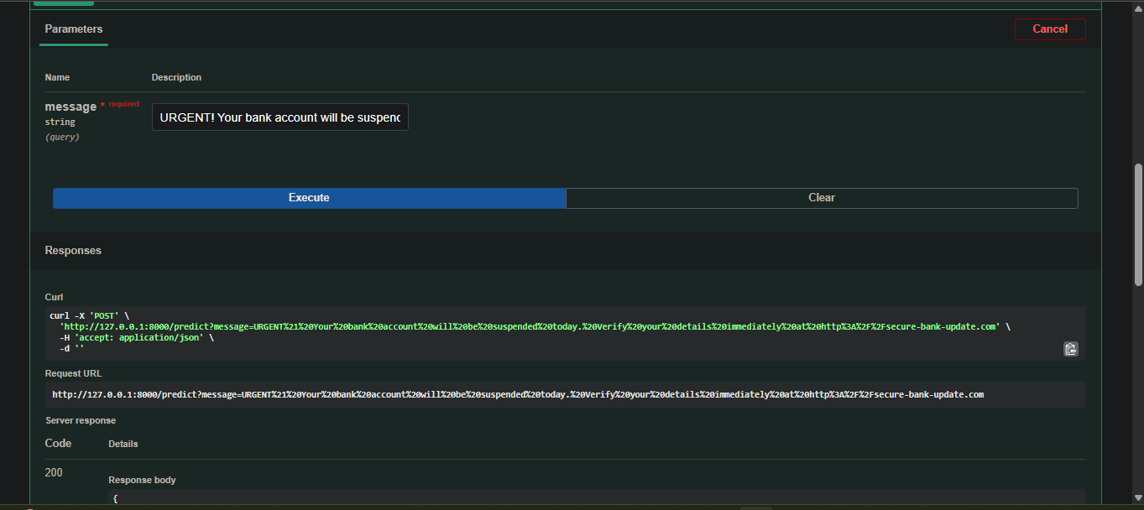This screenshot has height=510, width=1144.
Task: Click the Details column header
Action: (x=123, y=444)
